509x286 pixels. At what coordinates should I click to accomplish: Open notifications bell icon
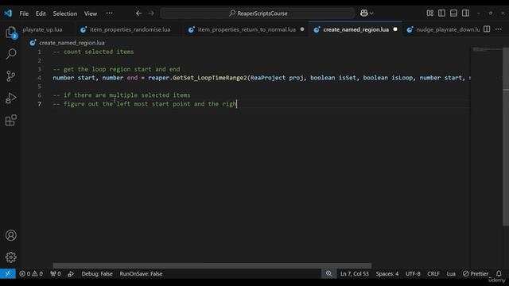click(x=499, y=273)
